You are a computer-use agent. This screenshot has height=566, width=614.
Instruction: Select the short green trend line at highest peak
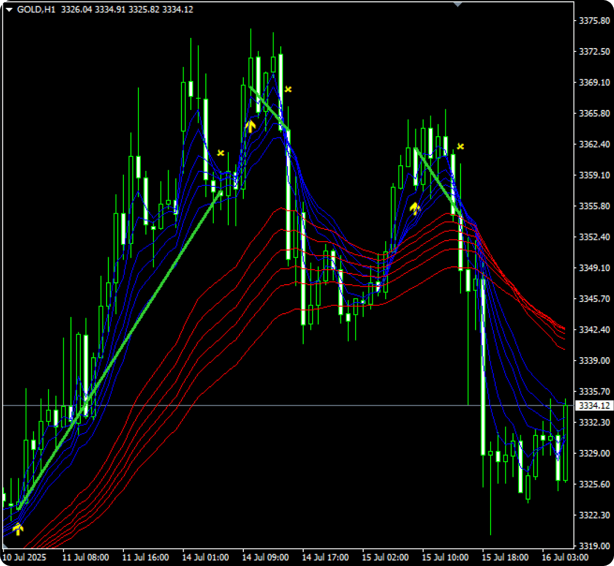pos(270,109)
